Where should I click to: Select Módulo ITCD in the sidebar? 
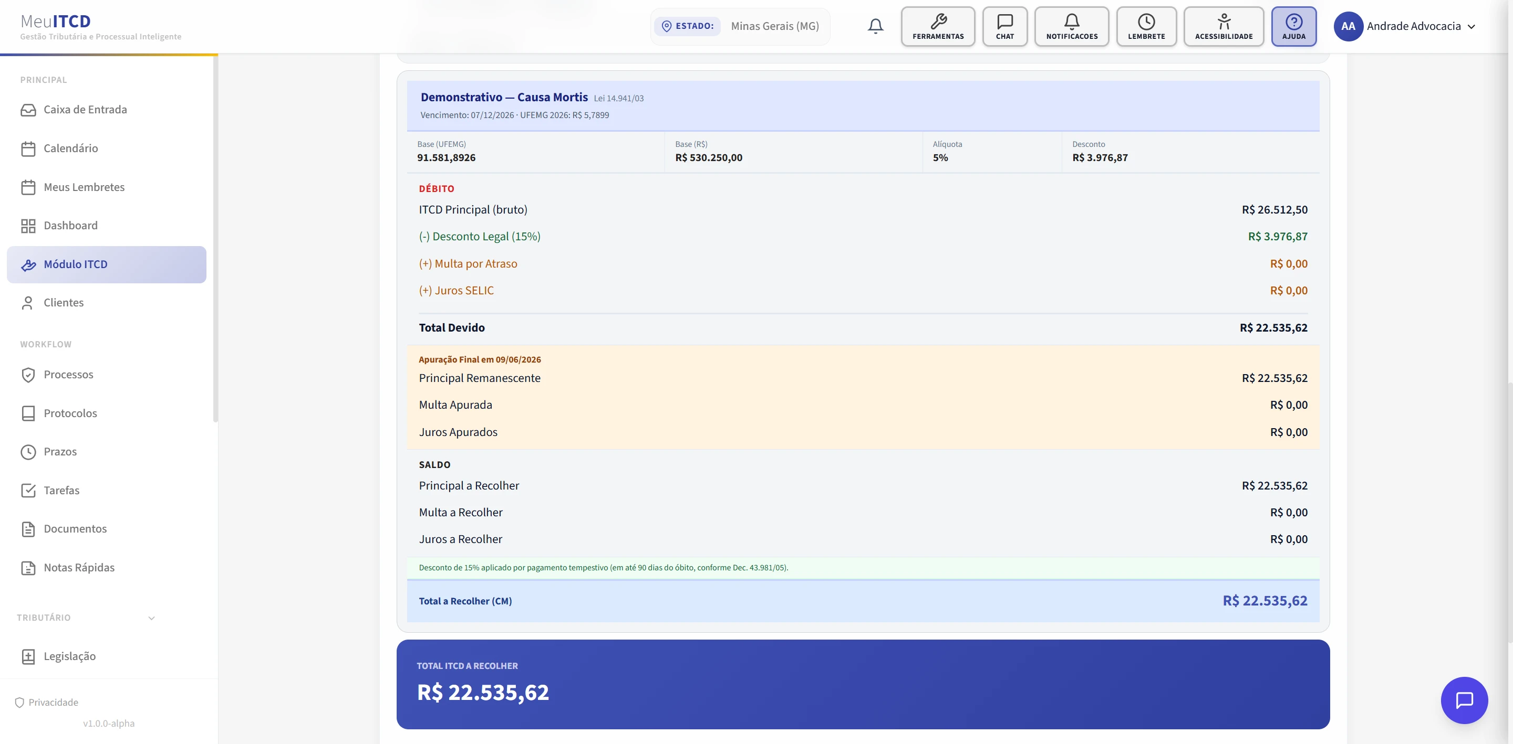click(106, 264)
